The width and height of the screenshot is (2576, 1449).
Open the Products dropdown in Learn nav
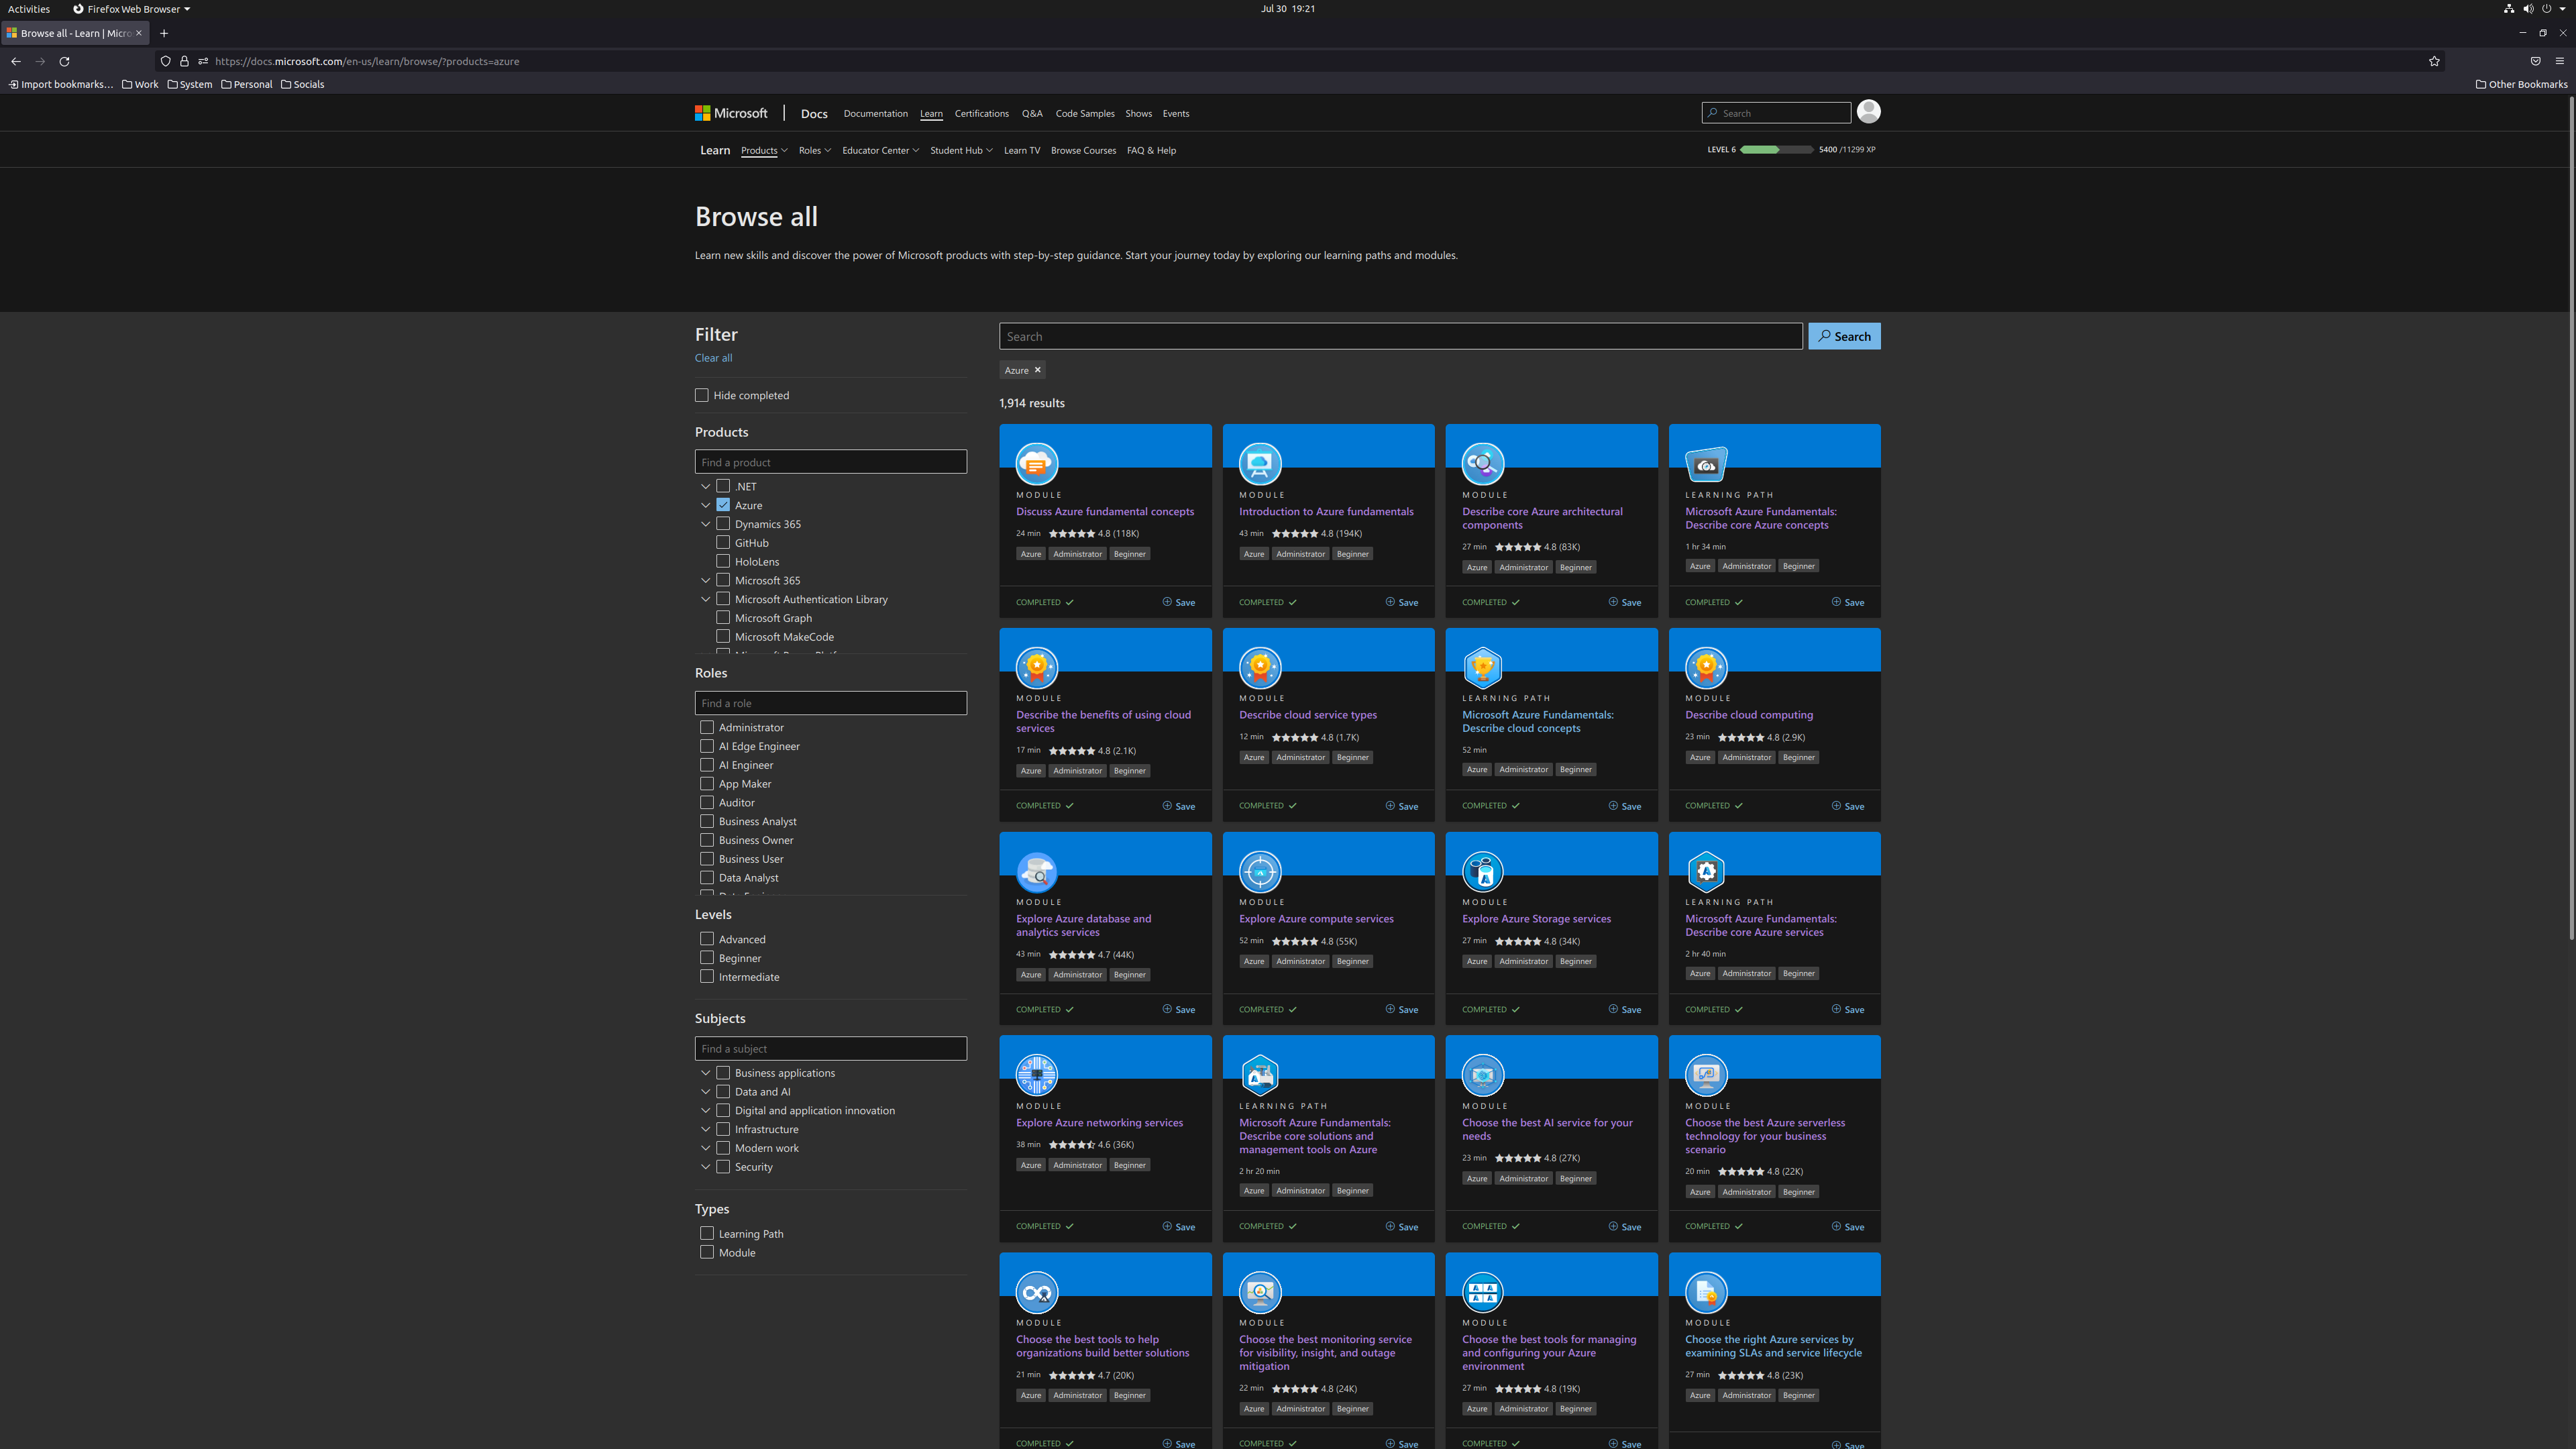(x=764, y=150)
